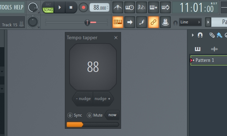Open the HELP menu
This screenshot has width=227, height=136.
[x=18, y=7]
